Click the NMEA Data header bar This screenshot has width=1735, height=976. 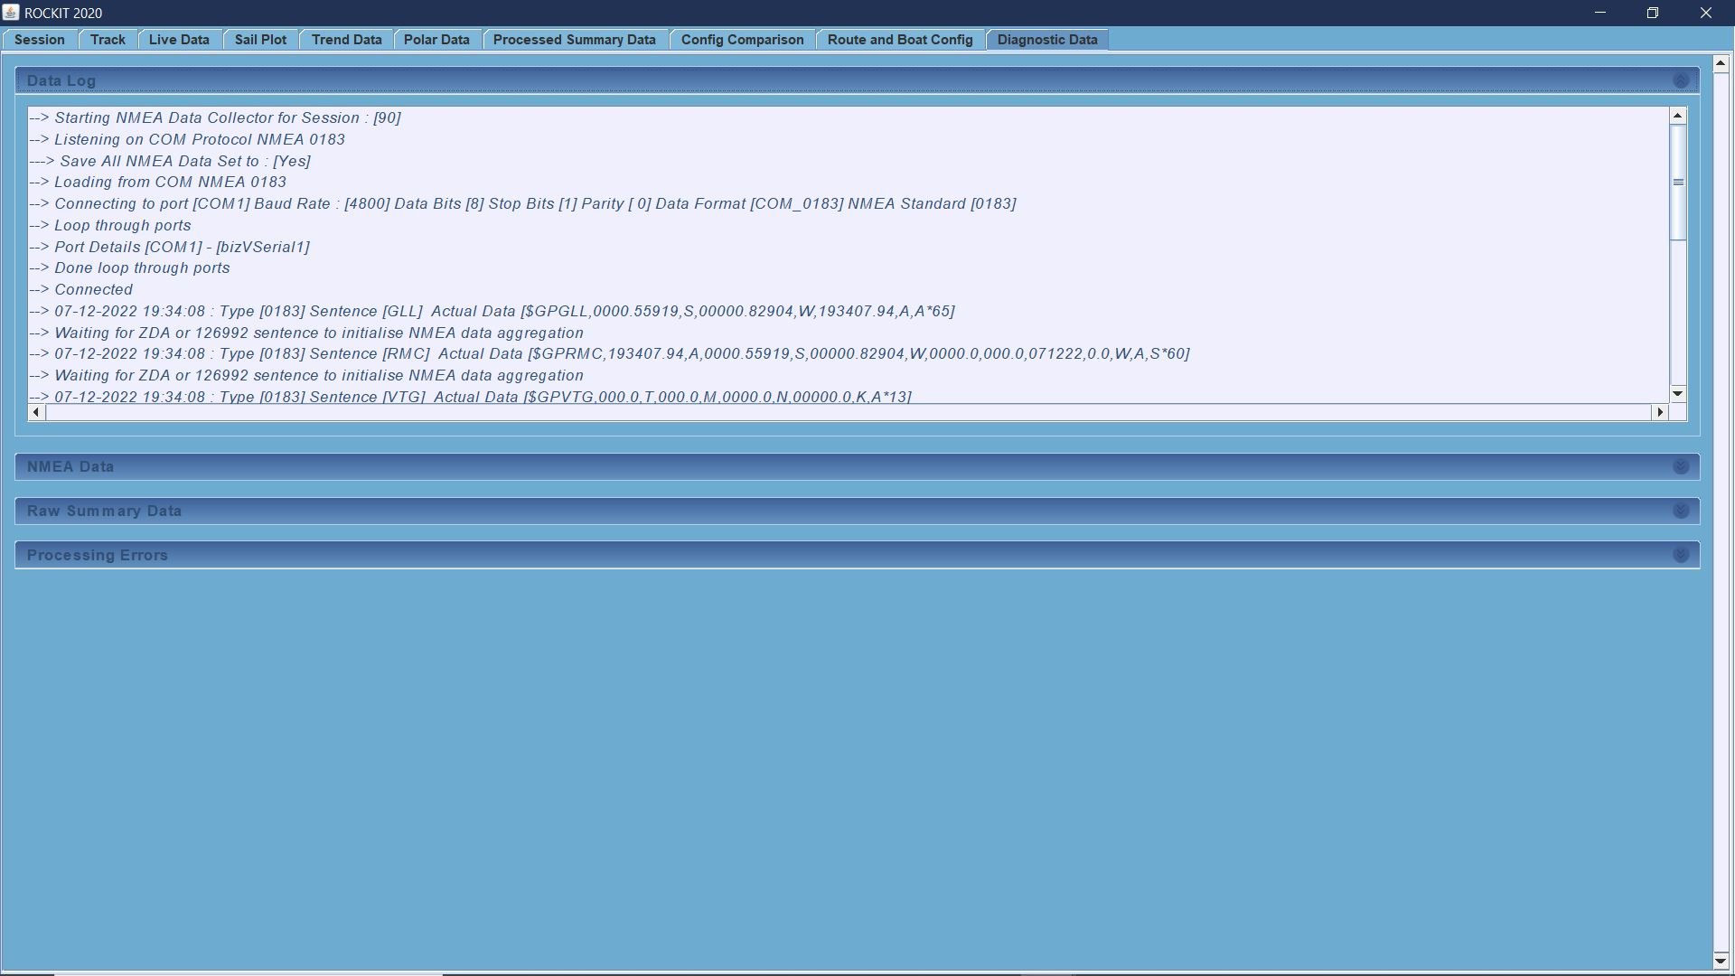coord(813,466)
